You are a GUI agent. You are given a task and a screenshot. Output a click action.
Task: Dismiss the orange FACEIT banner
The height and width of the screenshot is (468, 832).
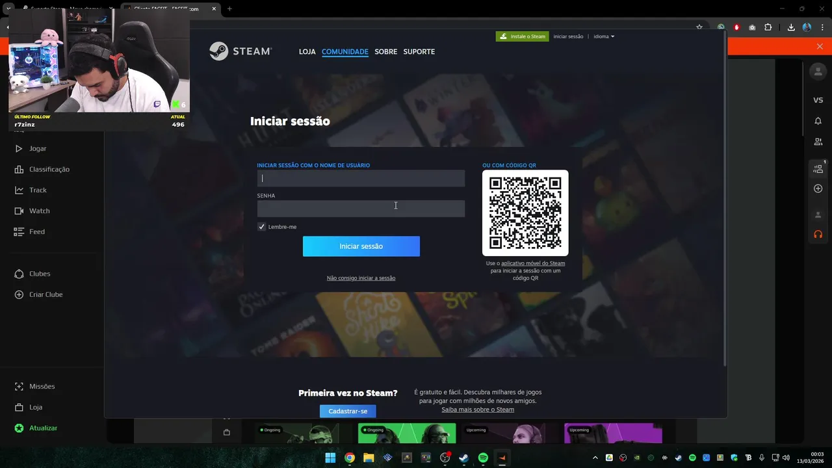tap(820, 46)
